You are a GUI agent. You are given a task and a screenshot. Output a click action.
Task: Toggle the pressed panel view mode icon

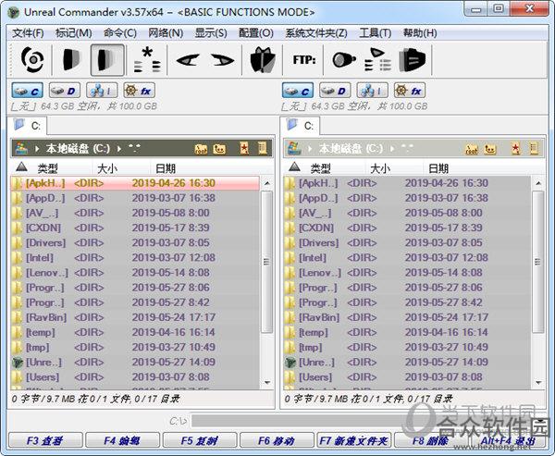click(x=107, y=60)
